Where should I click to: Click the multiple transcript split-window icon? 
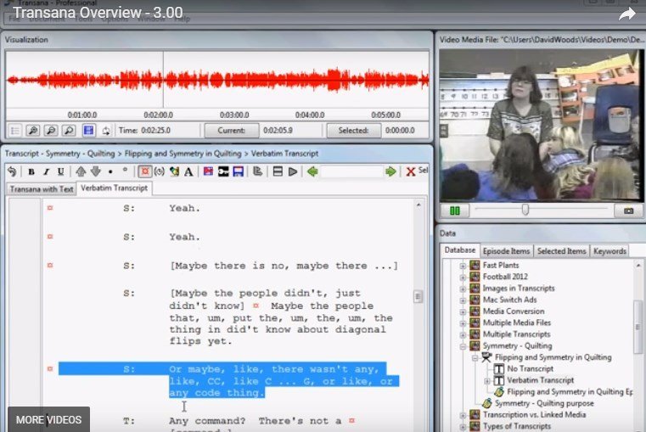click(x=278, y=171)
